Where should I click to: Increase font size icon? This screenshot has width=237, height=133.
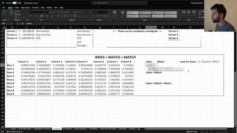click(50, 12)
